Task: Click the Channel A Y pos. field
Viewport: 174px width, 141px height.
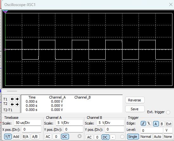Action: 73,130
